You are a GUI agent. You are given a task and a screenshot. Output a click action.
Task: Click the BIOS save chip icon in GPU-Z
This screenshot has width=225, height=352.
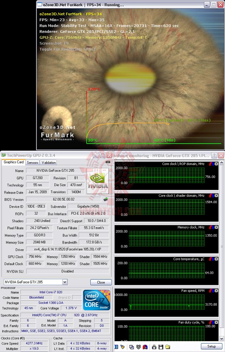click(106, 199)
